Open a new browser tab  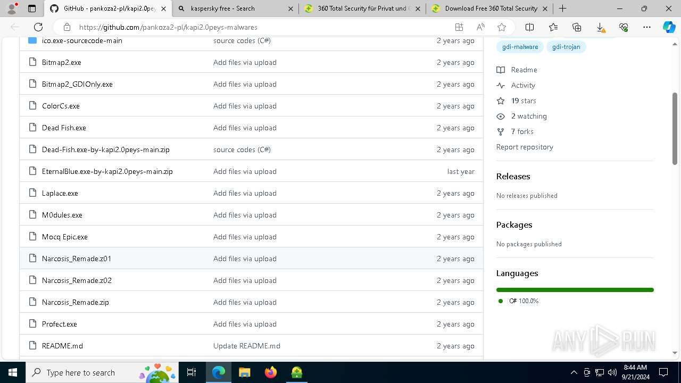click(562, 9)
